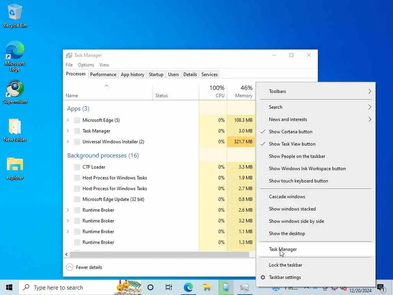Open the View menu
This screenshot has width=393, height=295.
104,65
